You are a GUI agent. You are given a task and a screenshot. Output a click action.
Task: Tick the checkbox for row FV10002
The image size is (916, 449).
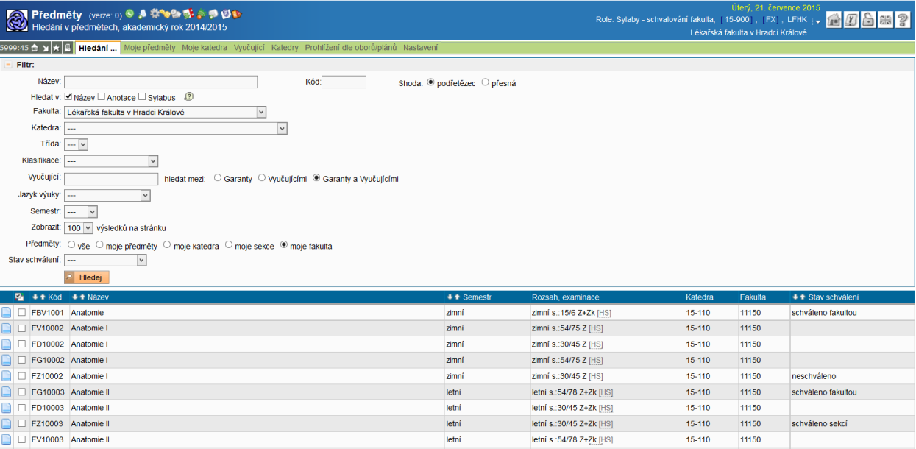coord(21,329)
